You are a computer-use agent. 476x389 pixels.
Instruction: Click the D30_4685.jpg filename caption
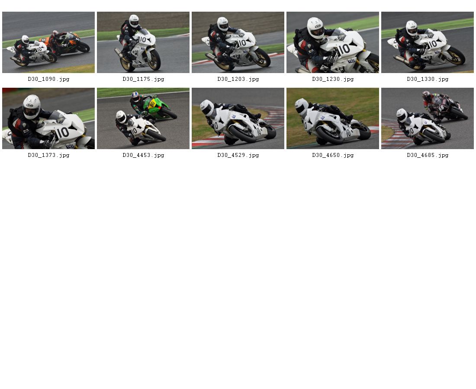click(x=428, y=155)
